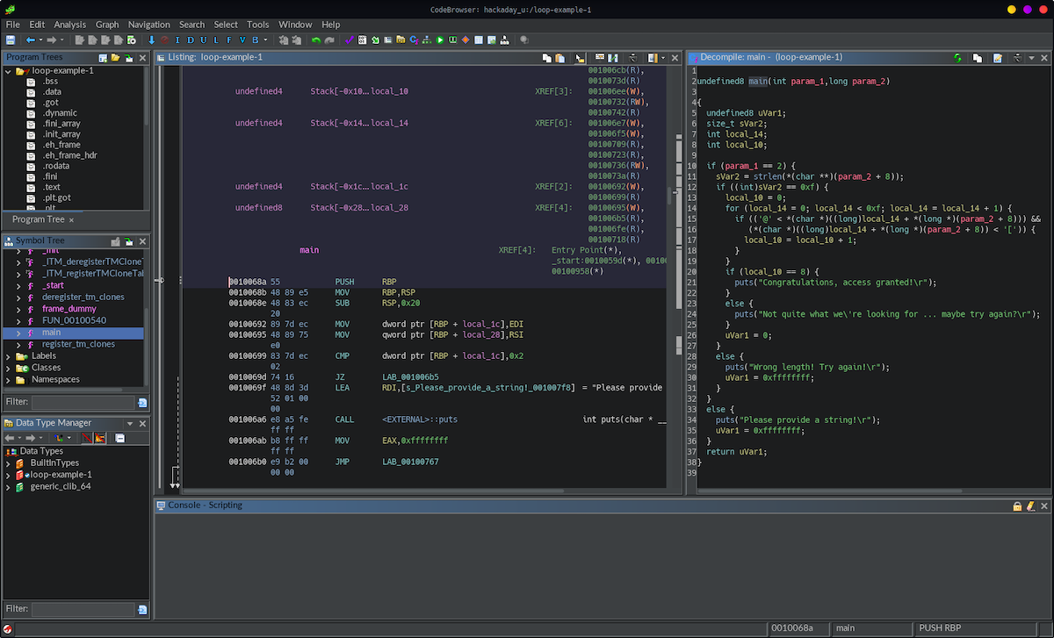Expand the generic_clib_64 archive node

[9, 486]
